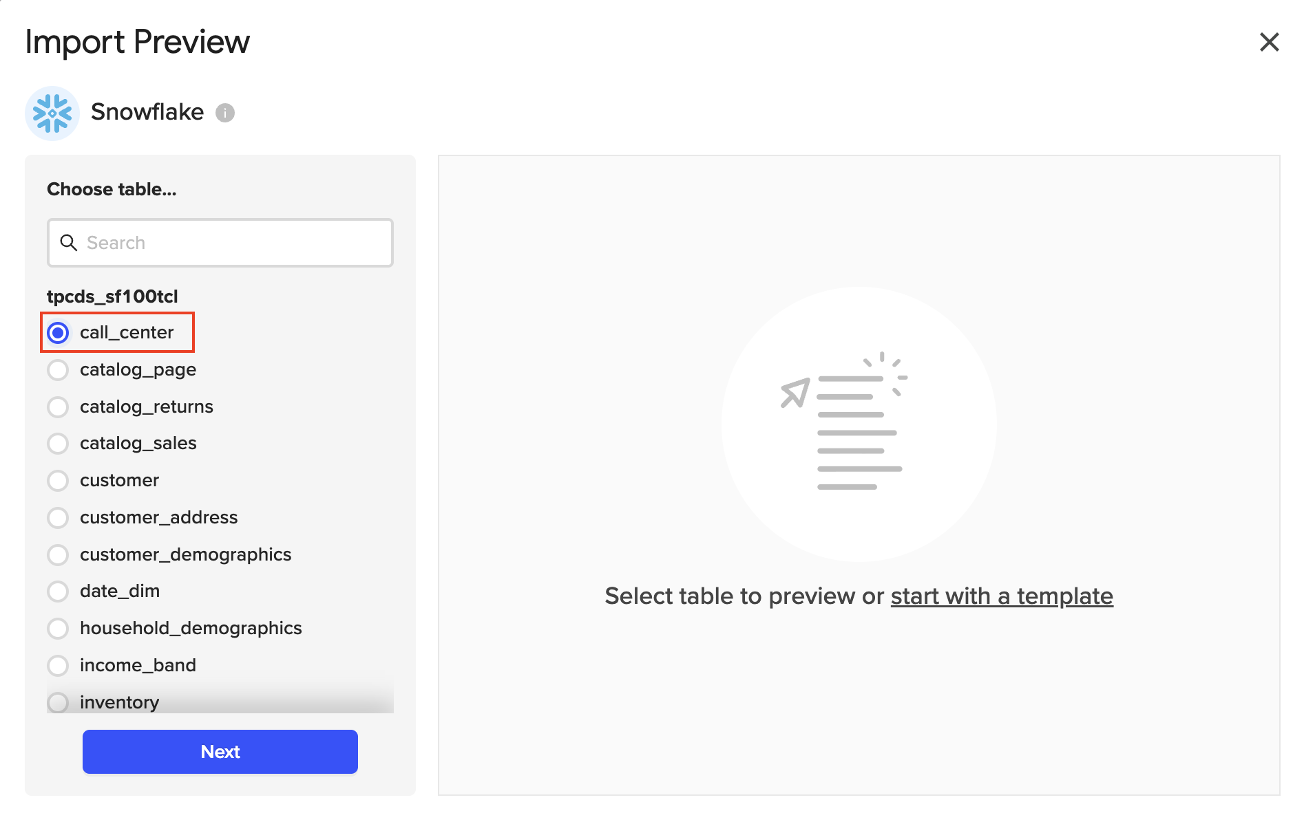Viewport: 1304px width, 813px height.
Task: Close the Import Preview dialog
Action: coord(1269,42)
